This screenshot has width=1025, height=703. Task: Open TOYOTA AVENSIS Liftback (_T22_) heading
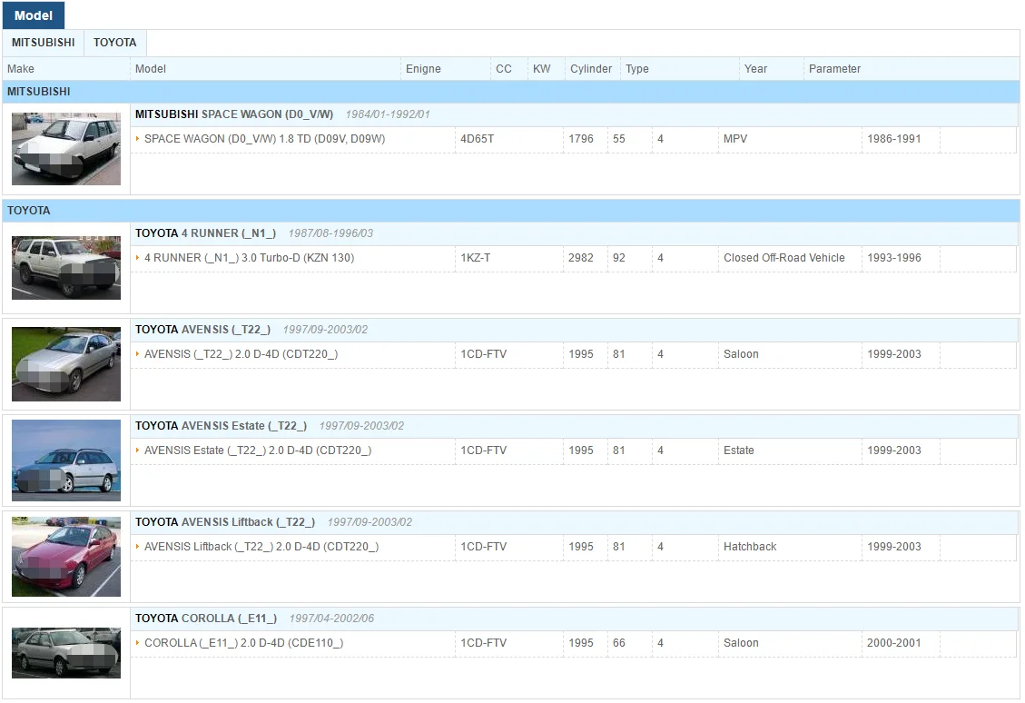point(225,522)
